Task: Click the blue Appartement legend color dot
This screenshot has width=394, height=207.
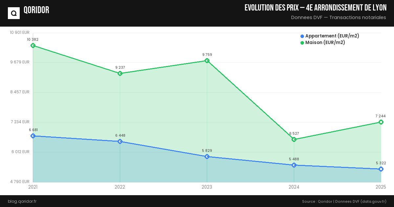Action: click(x=302, y=36)
